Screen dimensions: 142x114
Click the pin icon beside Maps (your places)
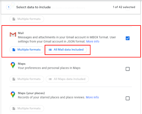[13, 95]
